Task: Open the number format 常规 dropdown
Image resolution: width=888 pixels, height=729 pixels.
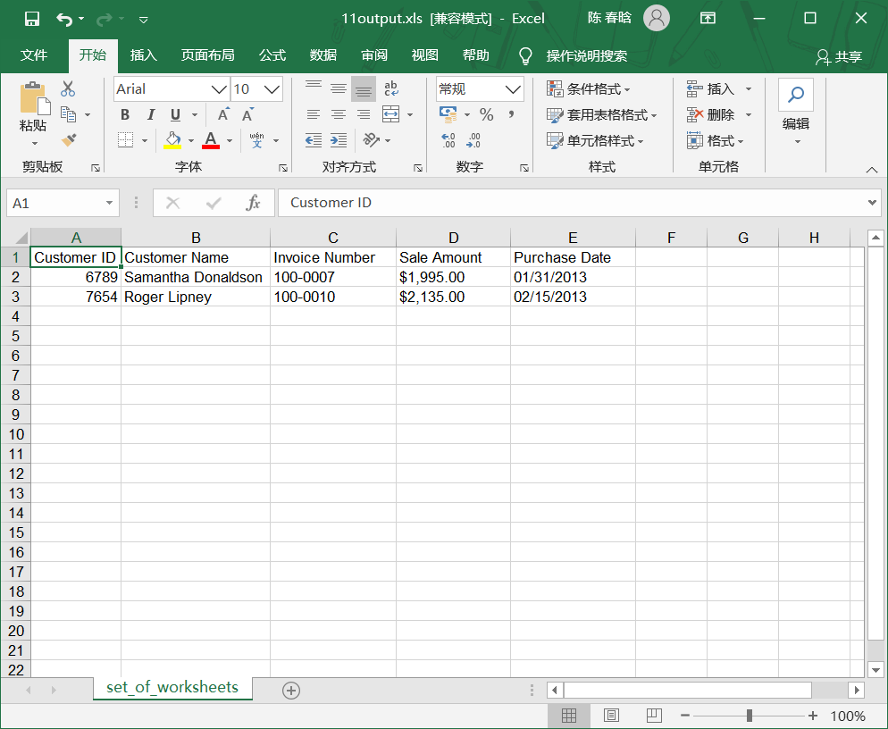Action: pos(513,89)
